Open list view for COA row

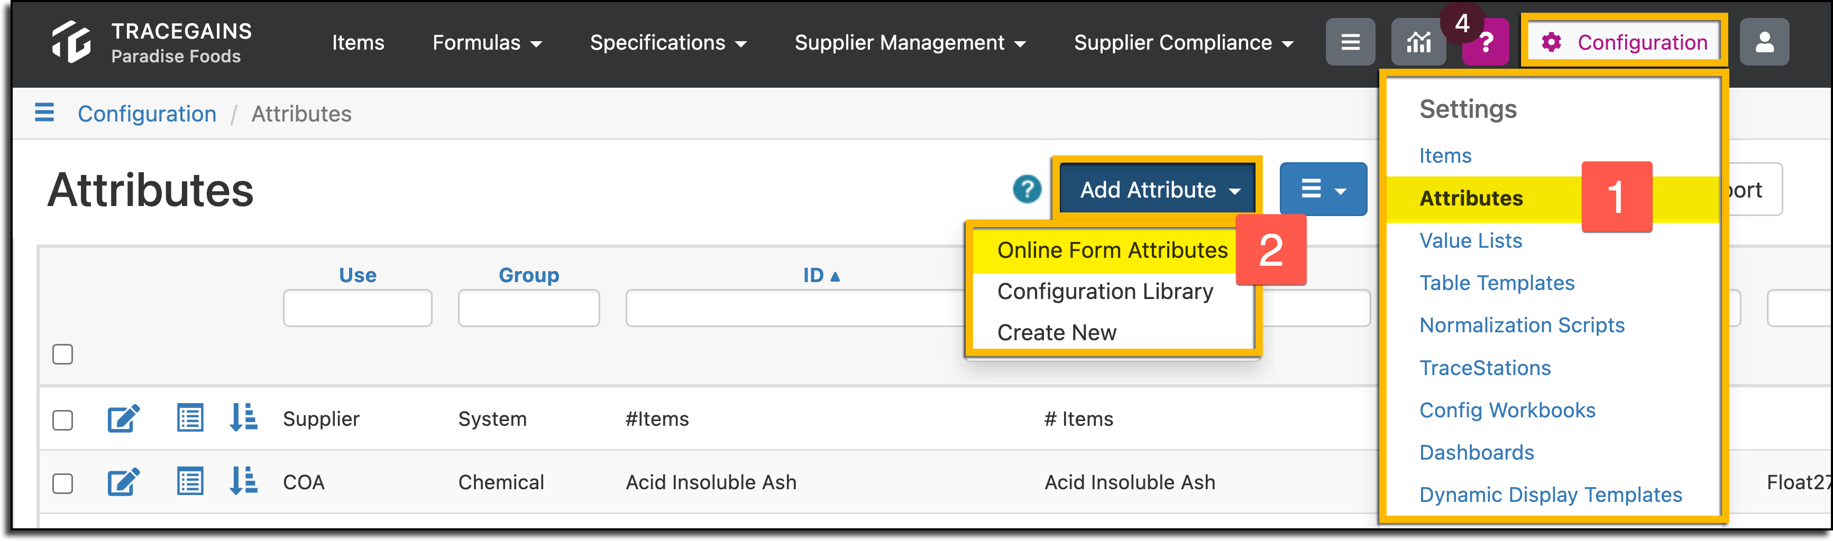pyautogui.click(x=190, y=481)
